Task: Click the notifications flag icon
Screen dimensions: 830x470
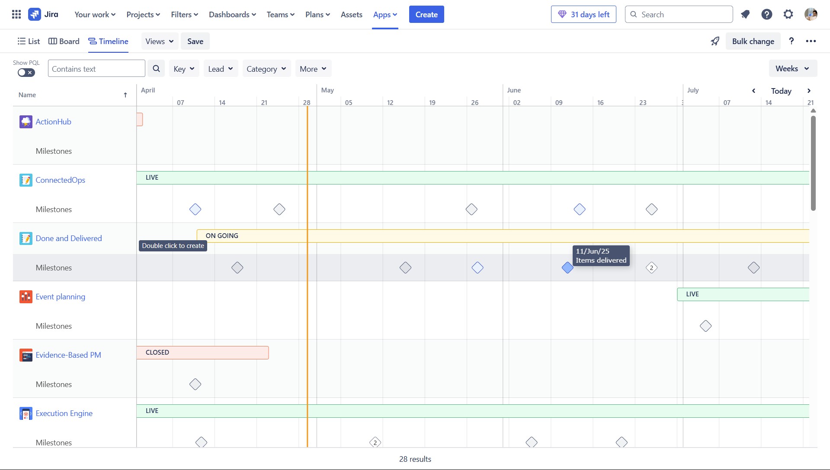Action: click(x=746, y=14)
